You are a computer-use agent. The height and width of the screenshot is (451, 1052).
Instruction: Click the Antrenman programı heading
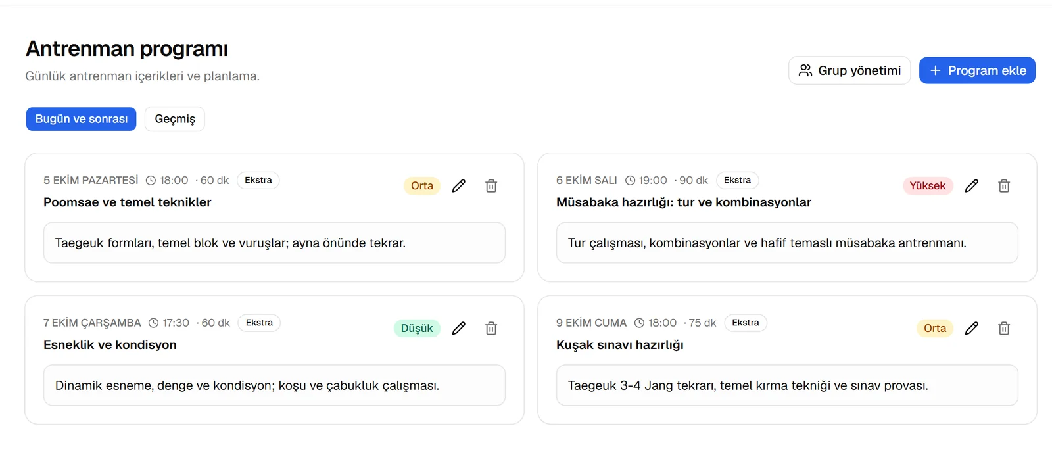click(x=127, y=49)
